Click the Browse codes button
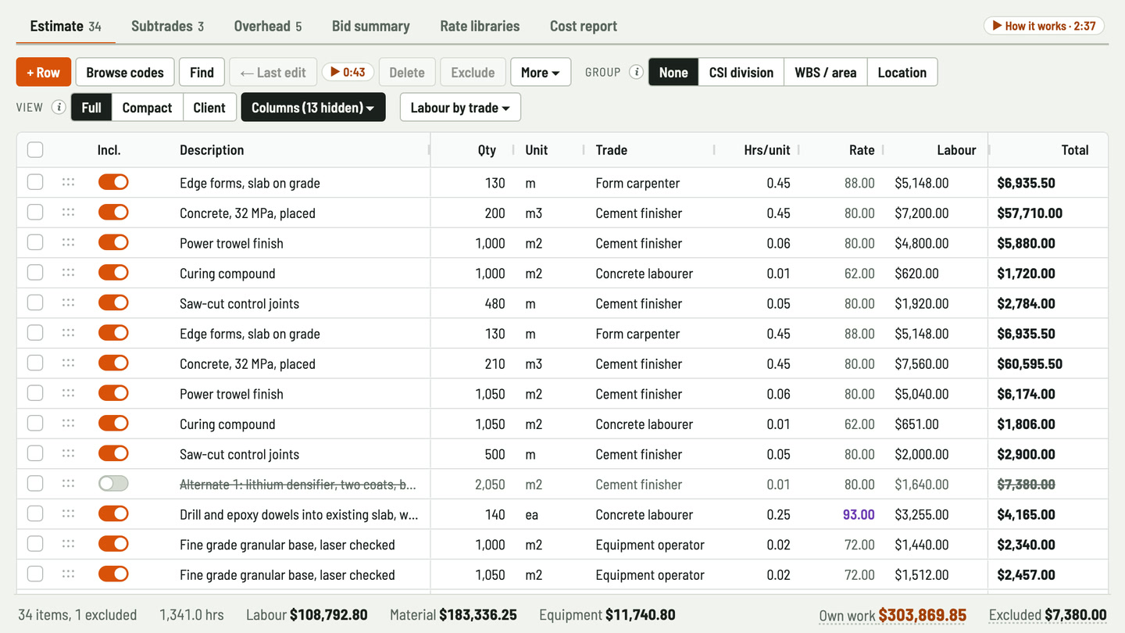Image resolution: width=1125 pixels, height=633 pixels. [125, 73]
